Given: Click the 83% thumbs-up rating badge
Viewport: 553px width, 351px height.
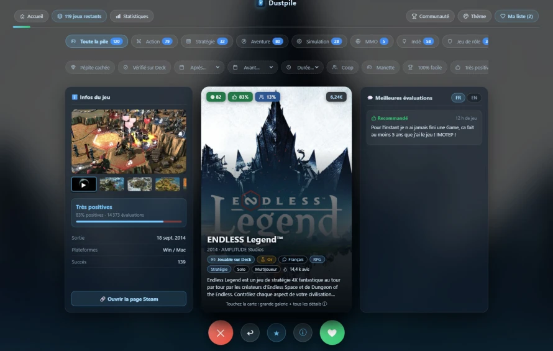Looking at the screenshot, I should pyautogui.click(x=240, y=97).
